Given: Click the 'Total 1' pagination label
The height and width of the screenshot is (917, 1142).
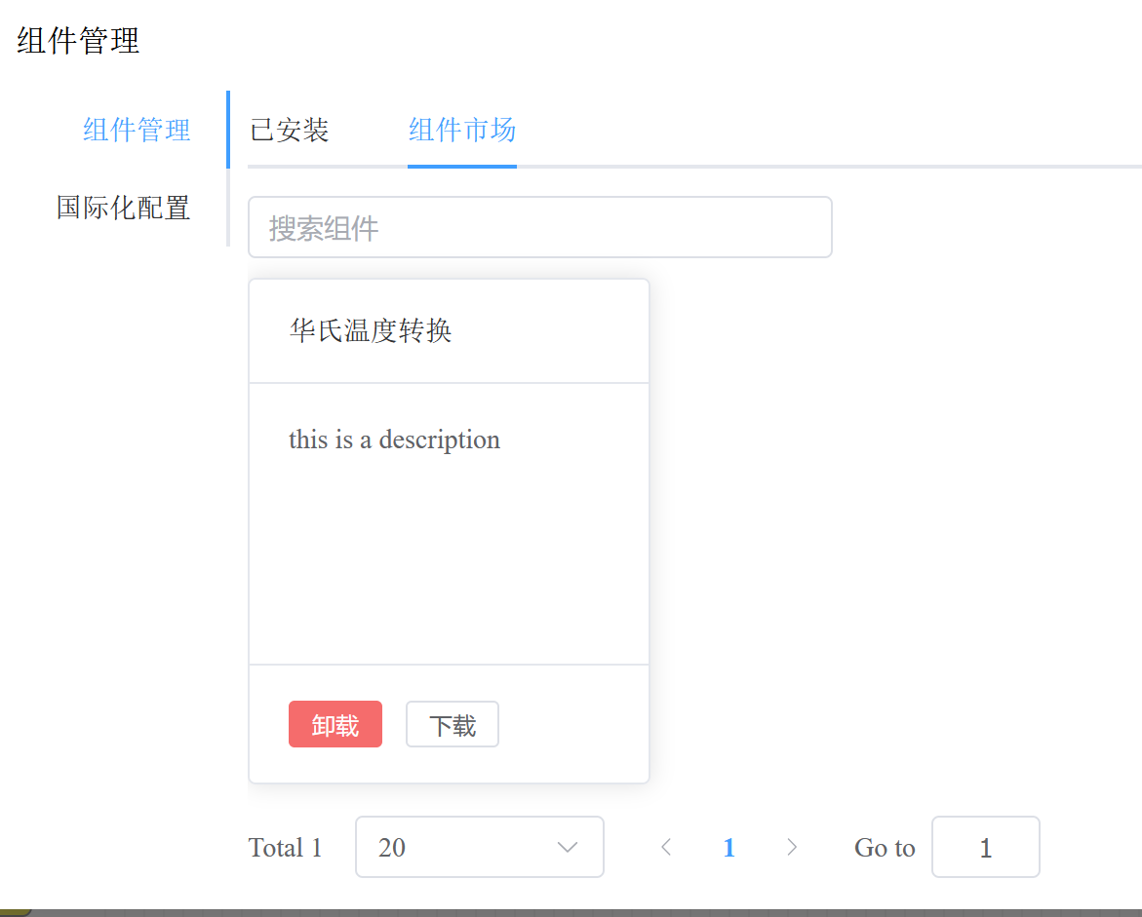Looking at the screenshot, I should point(285,848).
